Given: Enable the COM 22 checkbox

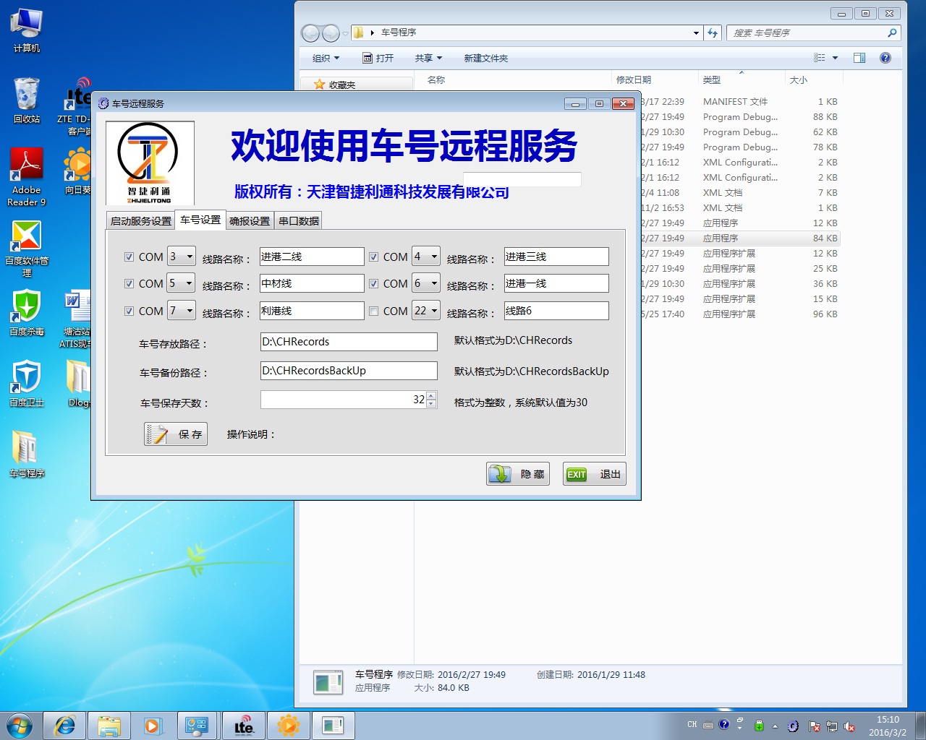Looking at the screenshot, I should pos(373,311).
